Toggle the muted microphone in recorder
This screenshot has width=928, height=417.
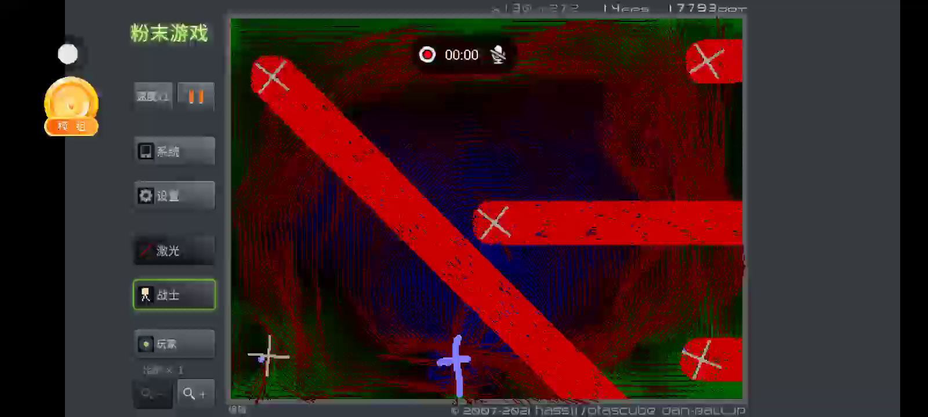click(498, 55)
